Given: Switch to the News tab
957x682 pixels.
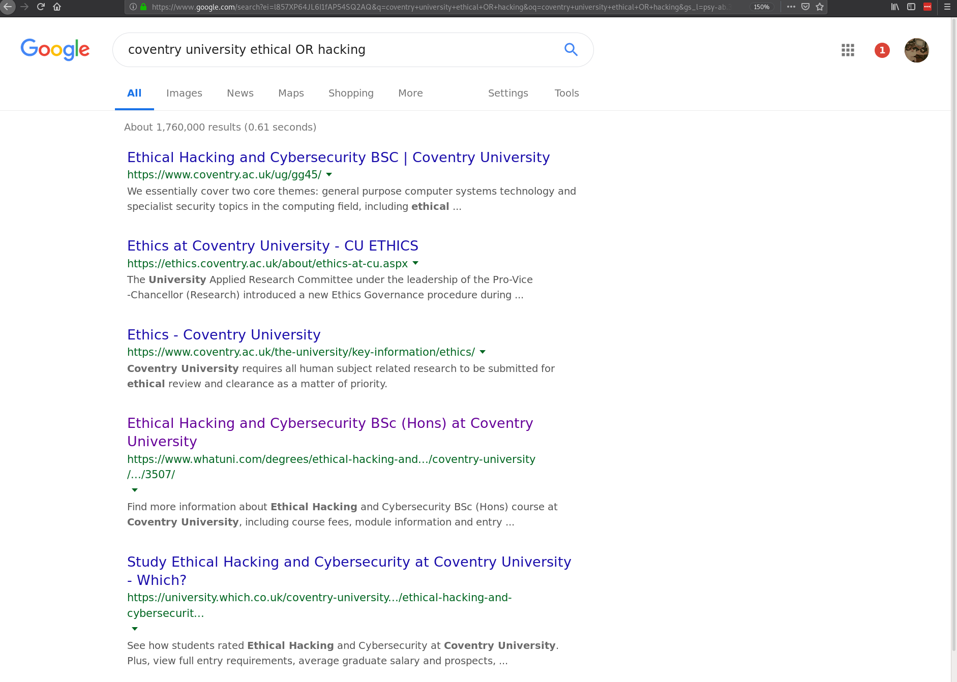Looking at the screenshot, I should 240,93.
